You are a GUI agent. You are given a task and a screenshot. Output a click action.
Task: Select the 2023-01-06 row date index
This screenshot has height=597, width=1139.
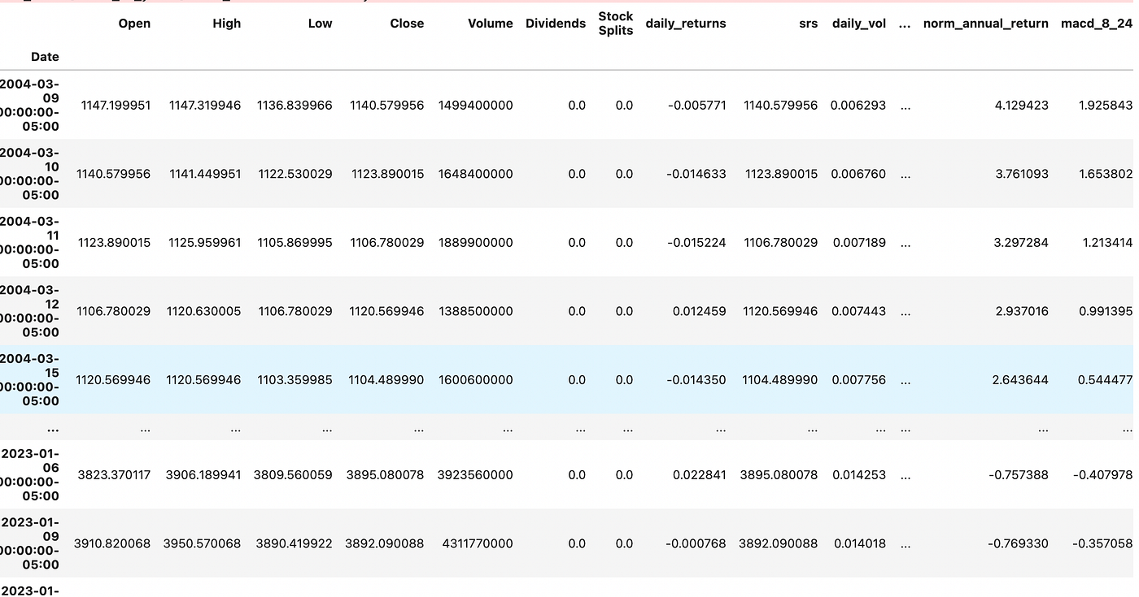click(29, 474)
